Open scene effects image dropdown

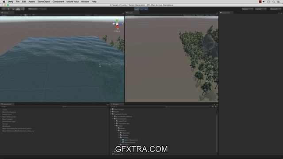point(34,15)
